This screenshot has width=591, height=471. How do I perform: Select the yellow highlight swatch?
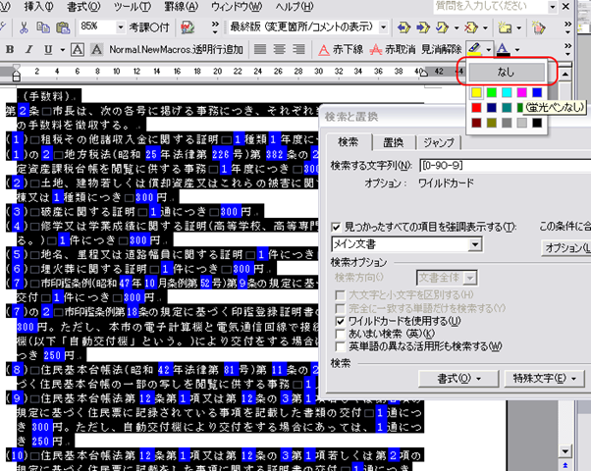click(476, 92)
